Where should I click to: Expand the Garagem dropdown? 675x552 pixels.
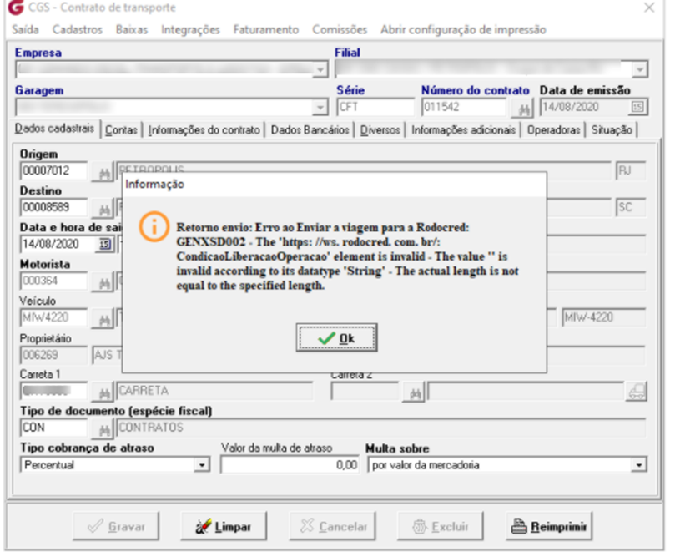(320, 107)
